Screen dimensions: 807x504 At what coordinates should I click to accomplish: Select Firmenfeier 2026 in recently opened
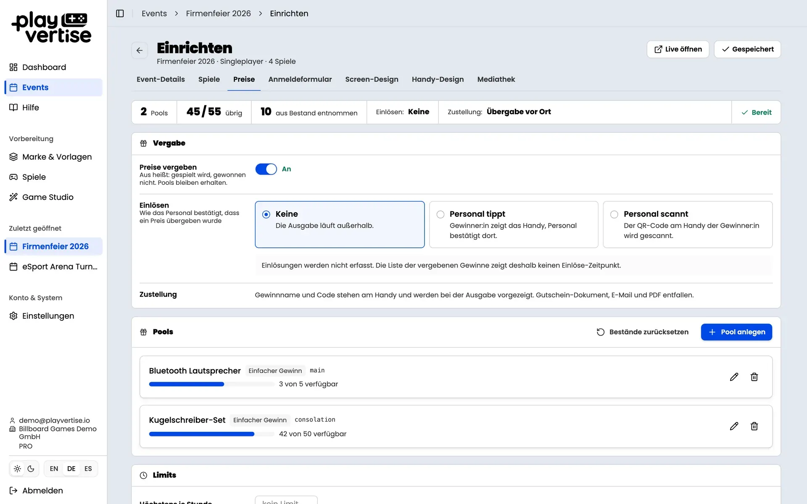tap(53, 247)
